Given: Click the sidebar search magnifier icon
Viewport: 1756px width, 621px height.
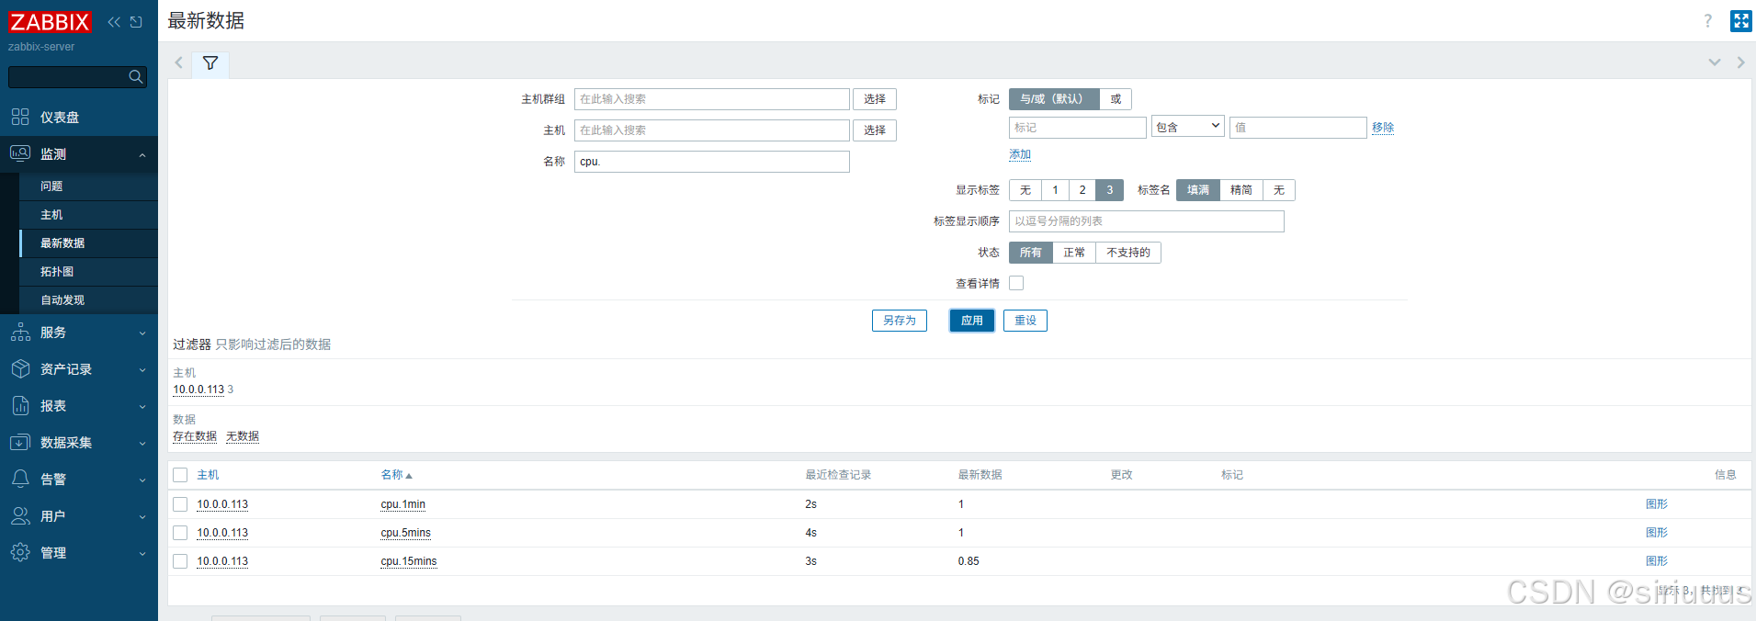Looking at the screenshot, I should click(x=136, y=77).
